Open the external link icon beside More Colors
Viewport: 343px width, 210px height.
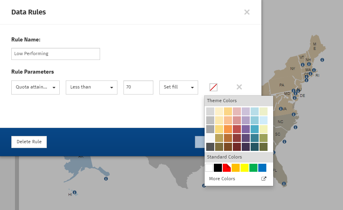[264, 179]
